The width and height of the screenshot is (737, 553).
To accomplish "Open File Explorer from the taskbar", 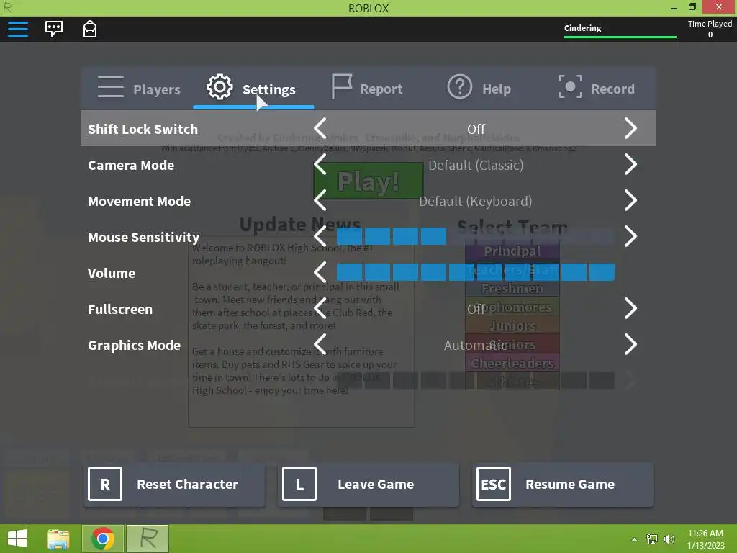I will [58, 539].
